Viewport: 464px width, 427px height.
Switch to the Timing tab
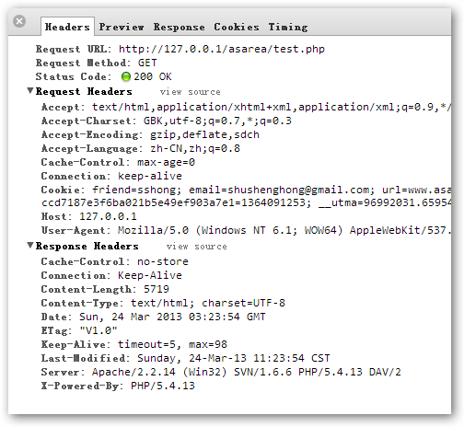[x=287, y=27]
